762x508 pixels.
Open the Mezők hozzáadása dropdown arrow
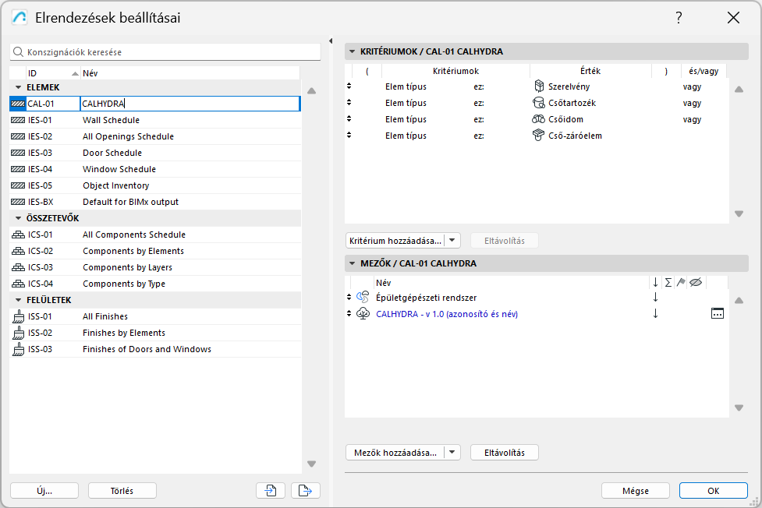click(453, 452)
